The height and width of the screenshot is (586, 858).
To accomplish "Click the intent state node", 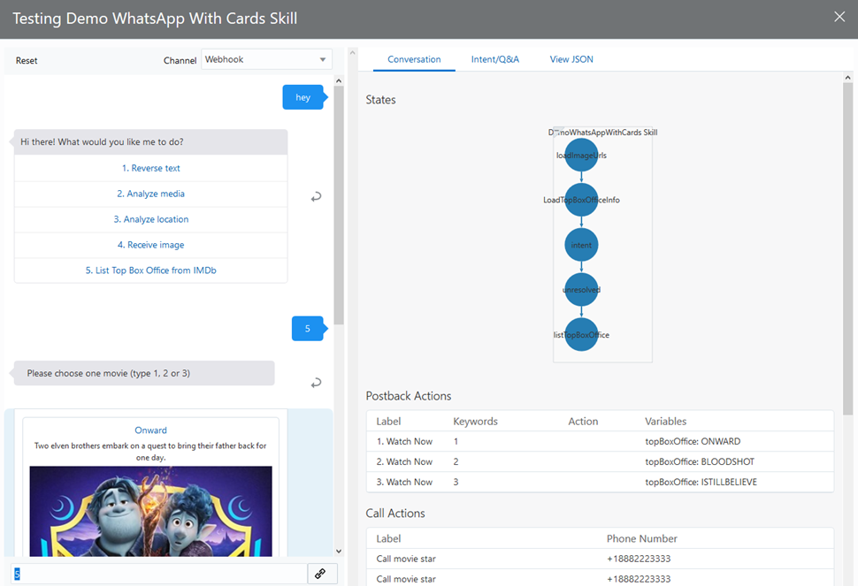I will coord(581,245).
